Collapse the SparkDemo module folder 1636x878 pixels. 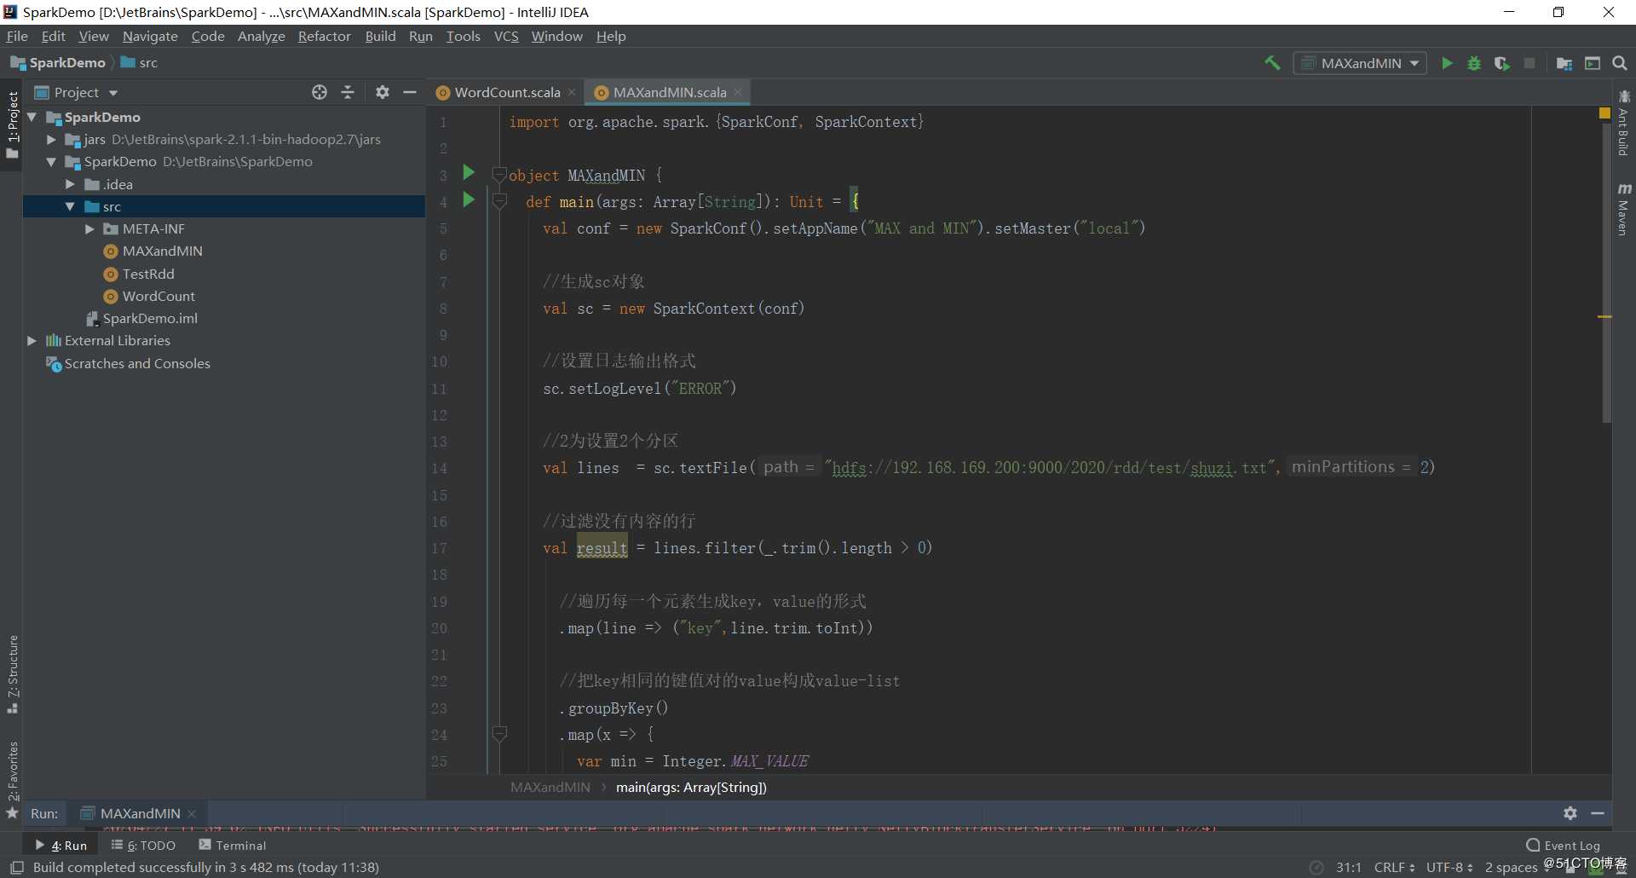click(51, 161)
